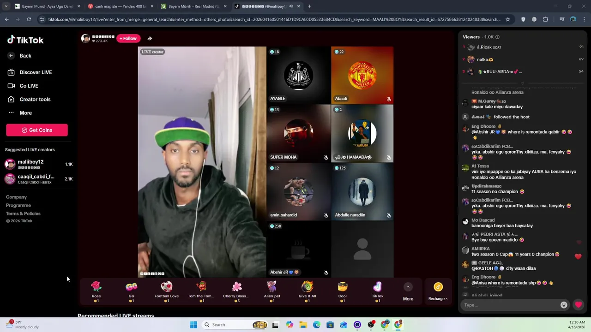Expand the More sidebar menu
The image size is (591, 332).
[20, 113]
